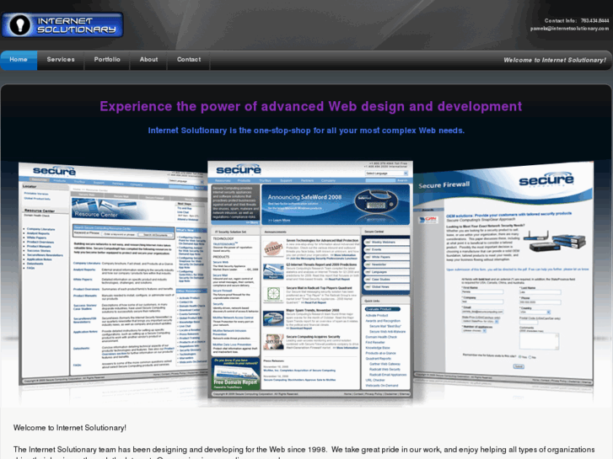Open the Home menu tab
The image size is (613, 459).
pos(19,60)
